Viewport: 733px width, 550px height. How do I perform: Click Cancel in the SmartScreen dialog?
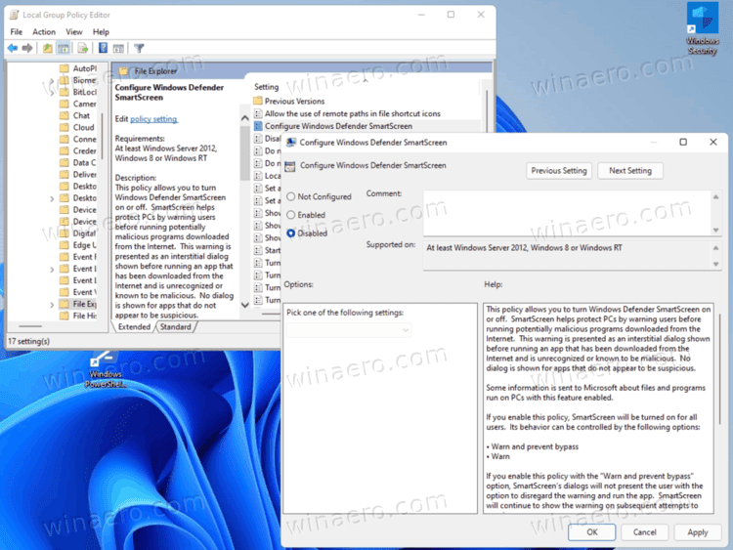point(645,531)
